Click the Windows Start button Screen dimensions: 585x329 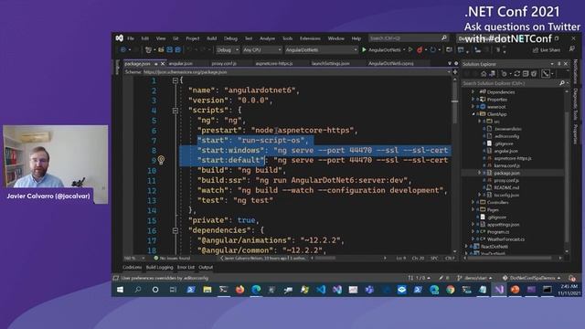pos(120,290)
